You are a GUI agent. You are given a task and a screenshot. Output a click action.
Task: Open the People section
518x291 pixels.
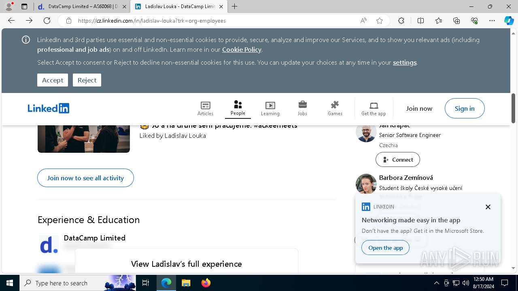pos(238,108)
